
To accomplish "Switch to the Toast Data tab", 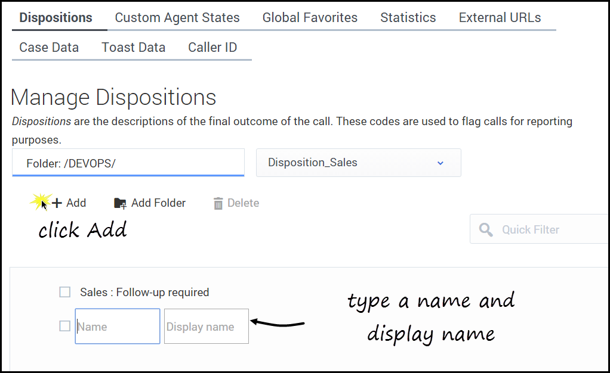I will tap(133, 48).
